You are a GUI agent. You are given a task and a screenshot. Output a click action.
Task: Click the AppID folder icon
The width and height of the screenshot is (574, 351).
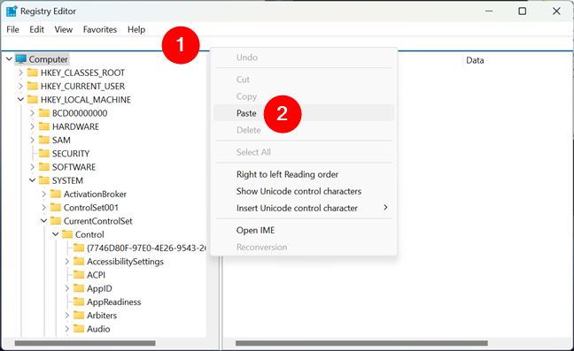79,288
